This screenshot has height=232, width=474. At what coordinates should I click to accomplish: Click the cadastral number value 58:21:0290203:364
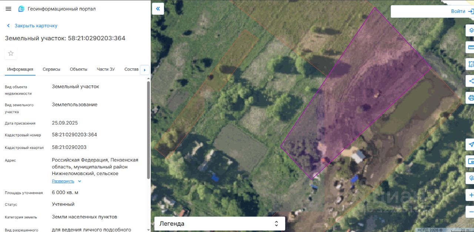point(74,135)
